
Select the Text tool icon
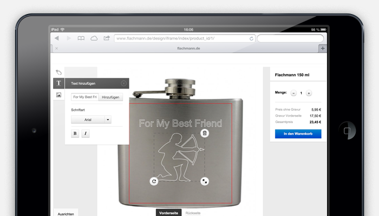pos(58,83)
